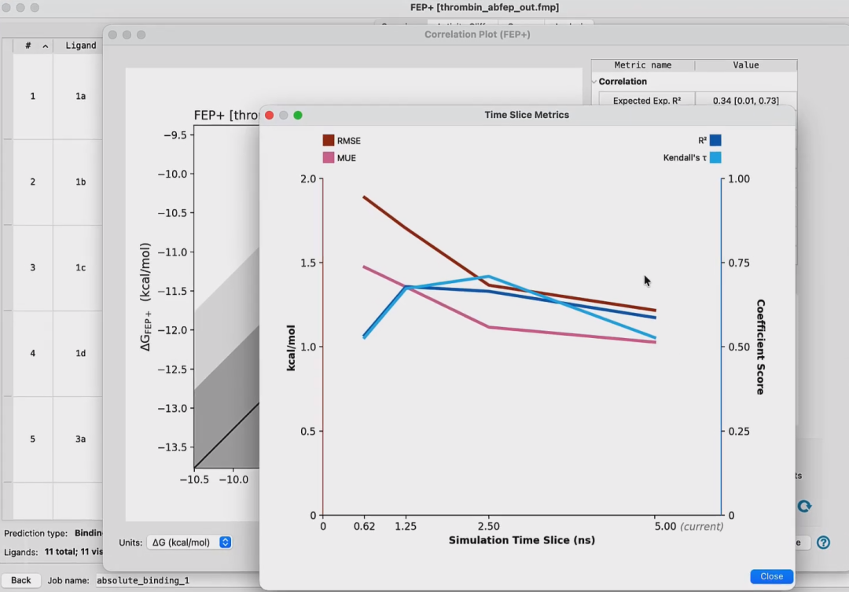This screenshot has width=849, height=592.
Task: Select ligand row 1a
Action: coord(80,96)
